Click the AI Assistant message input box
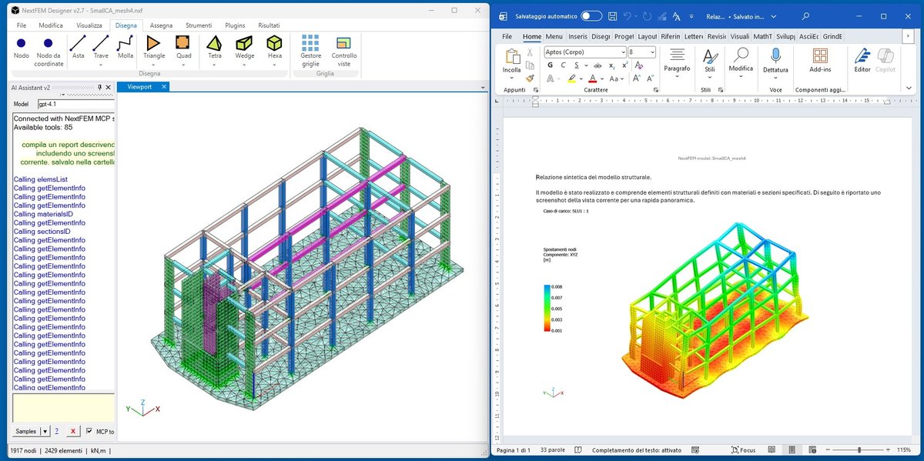This screenshot has width=924, height=461. [x=62, y=408]
